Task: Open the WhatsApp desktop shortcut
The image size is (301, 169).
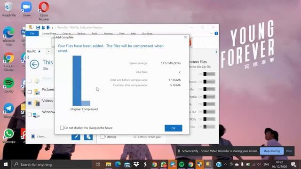Action: click(9, 136)
